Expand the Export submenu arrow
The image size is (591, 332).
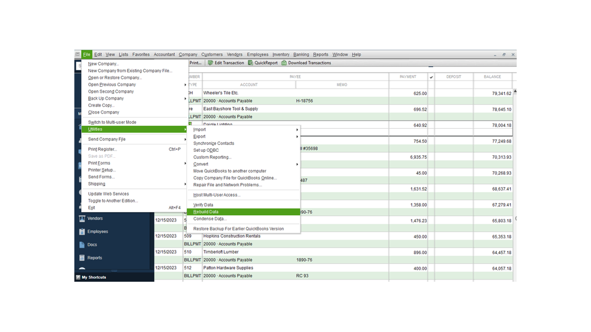coord(297,136)
